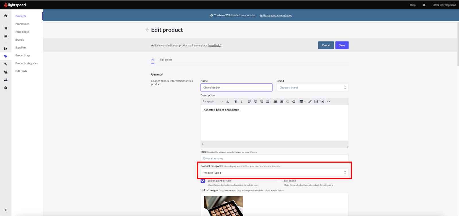
Task: Align description text left
Action: [249, 101]
